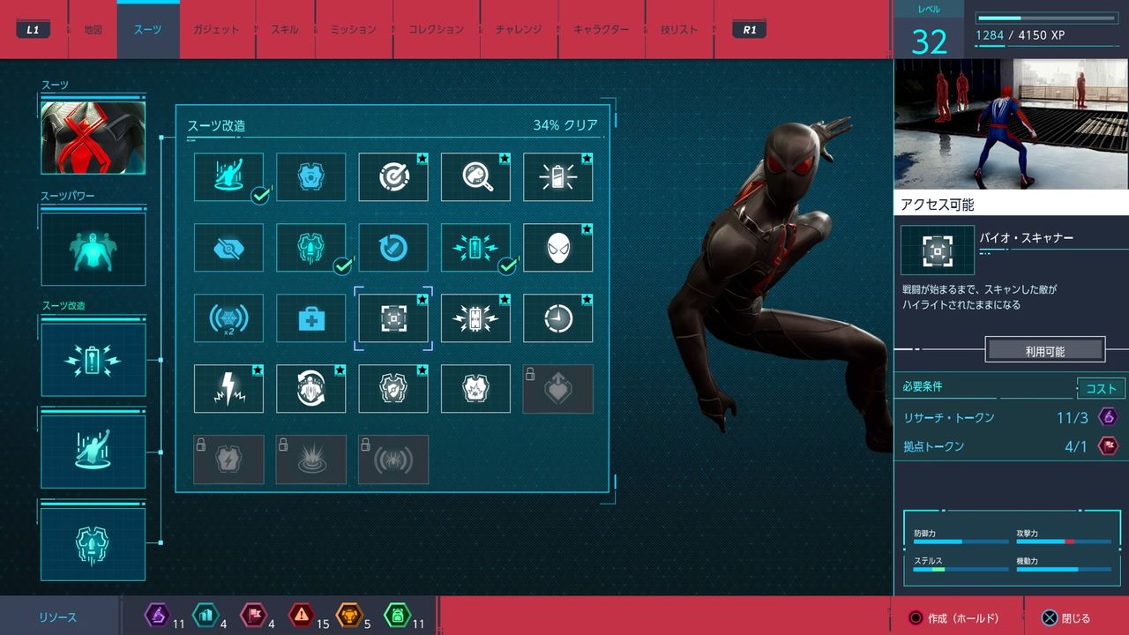Select the plain armor vest suit mod
The image size is (1129, 635).
pos(311,177)
